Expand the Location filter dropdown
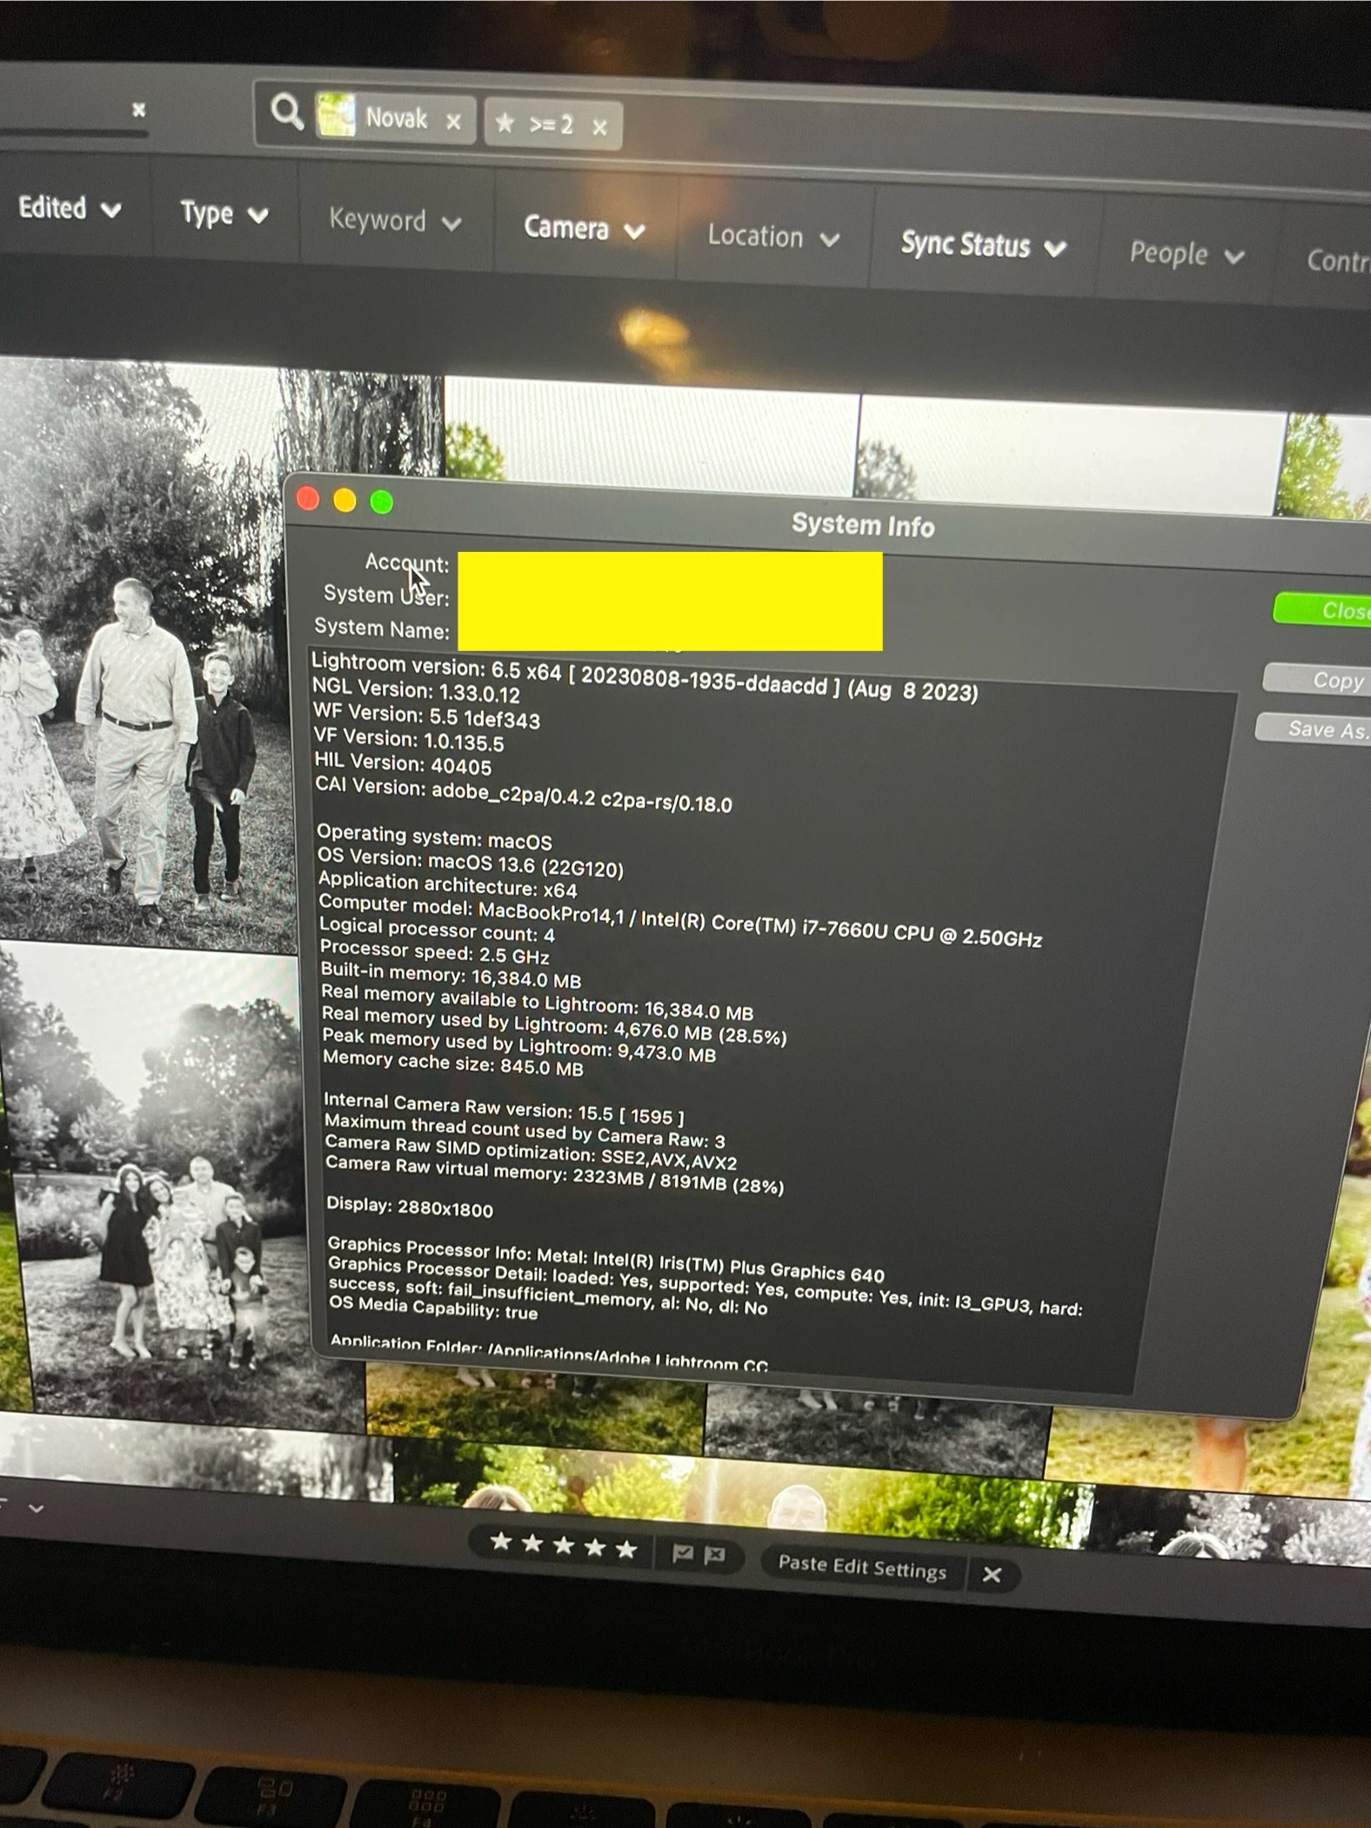The width and height of the screenshot is (1371, 1828). (773, 237)
